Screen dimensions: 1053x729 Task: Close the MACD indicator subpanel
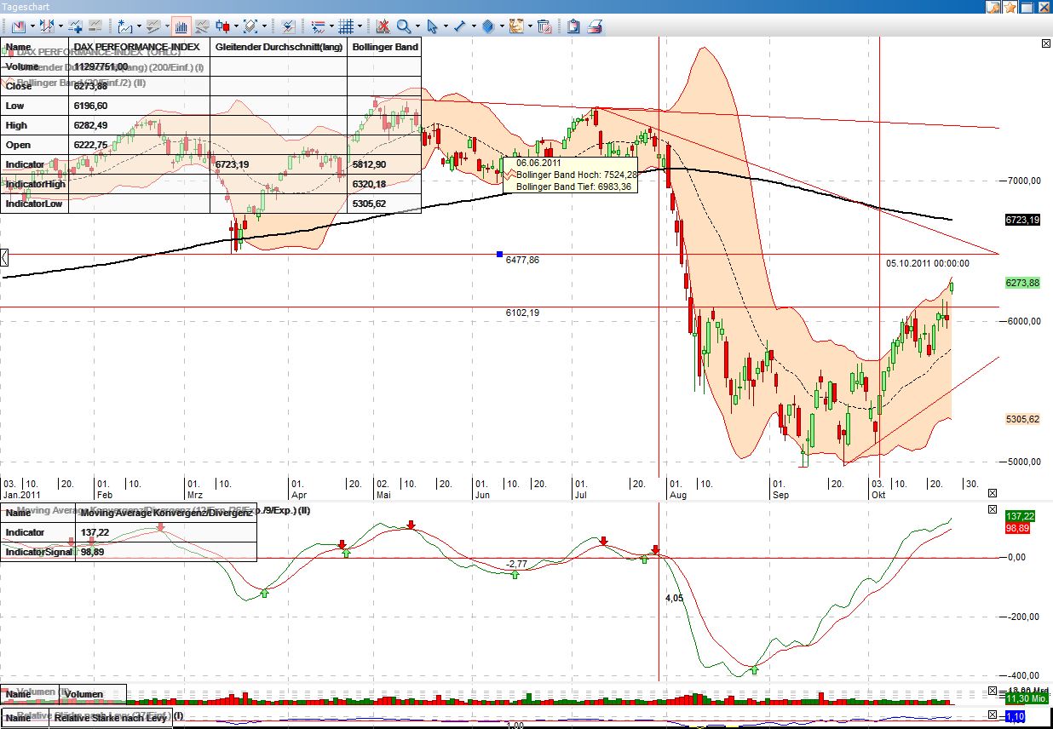(992, 508)
